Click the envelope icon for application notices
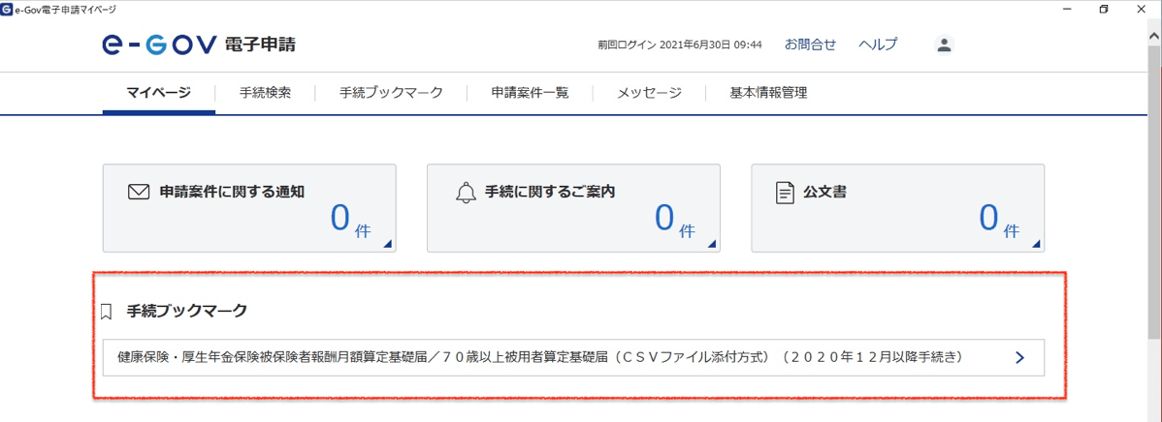The height and width of the screenshot is (422, 1162). [x=139, y=193]
